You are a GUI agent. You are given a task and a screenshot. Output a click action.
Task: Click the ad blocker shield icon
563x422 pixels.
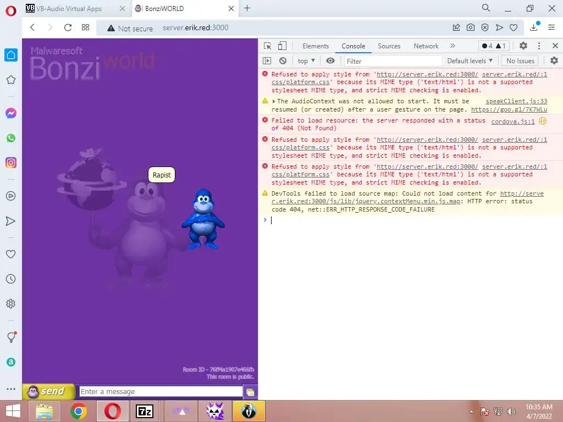485,27
